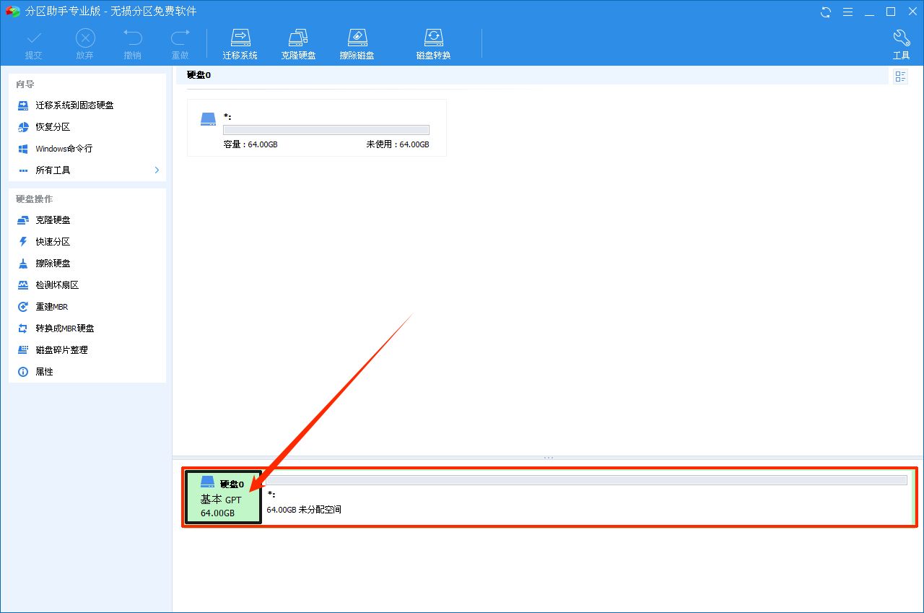Click the 未使用：64.00GB text
The height and width of the screenshot is (613, 924).
click(x=397, y=144)
